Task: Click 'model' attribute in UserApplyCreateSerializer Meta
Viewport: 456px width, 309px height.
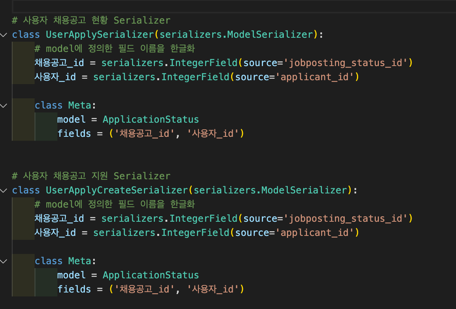Action: click(72, 275)
